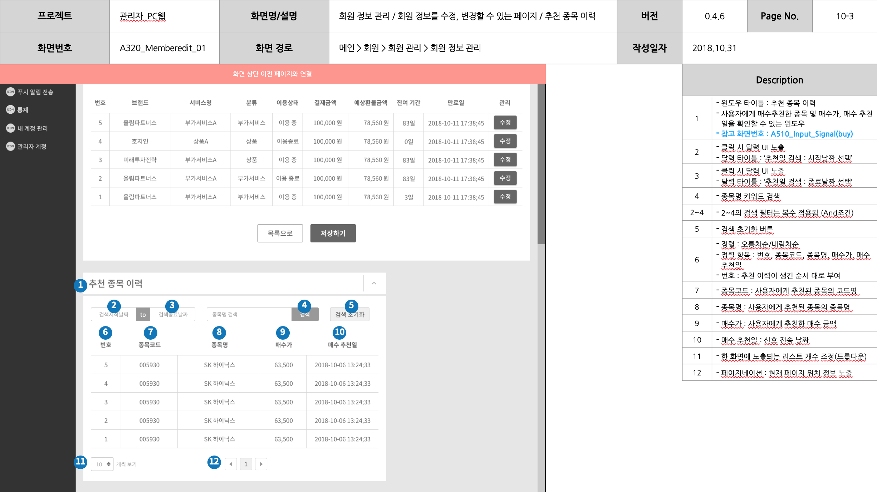Screen dimensions: 877x492
Task: Click the 목록으로 button
Action: pyautogui.click(x=280, y=233)
